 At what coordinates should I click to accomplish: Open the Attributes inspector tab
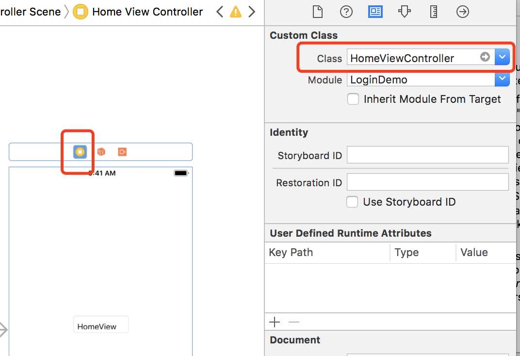coord(404,12)
